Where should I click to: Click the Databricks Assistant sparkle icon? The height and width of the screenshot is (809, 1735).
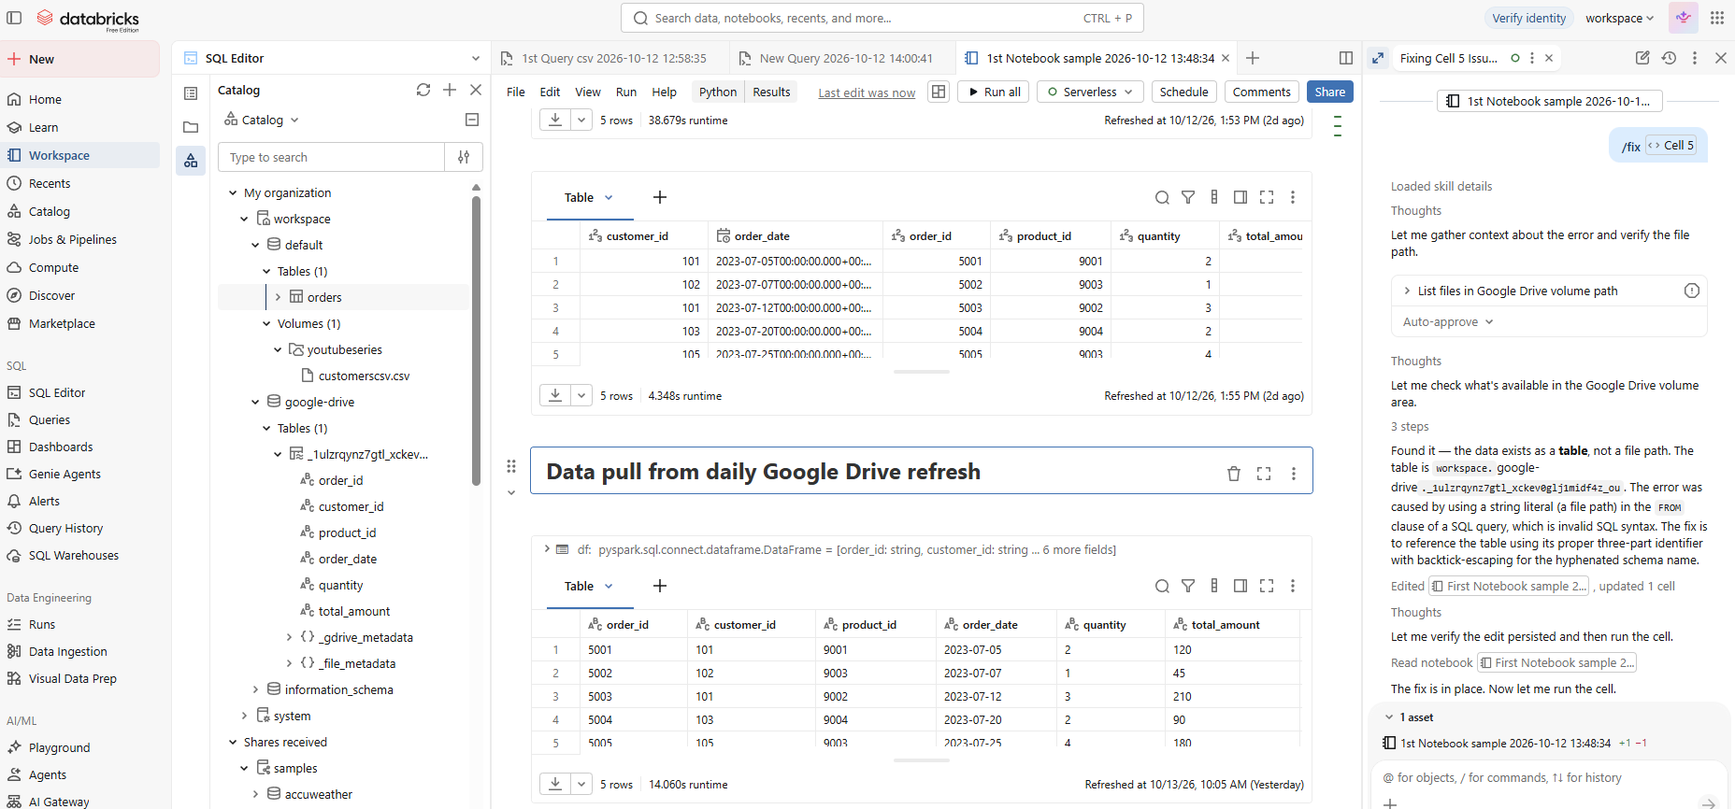coord(1684,18)
